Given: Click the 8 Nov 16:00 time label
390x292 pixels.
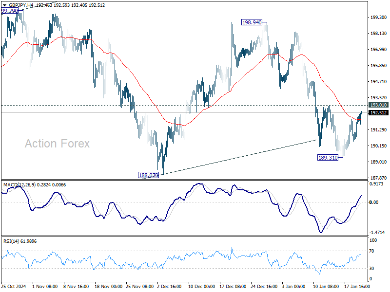Looking at the screenshot, I should pos(76,286).
